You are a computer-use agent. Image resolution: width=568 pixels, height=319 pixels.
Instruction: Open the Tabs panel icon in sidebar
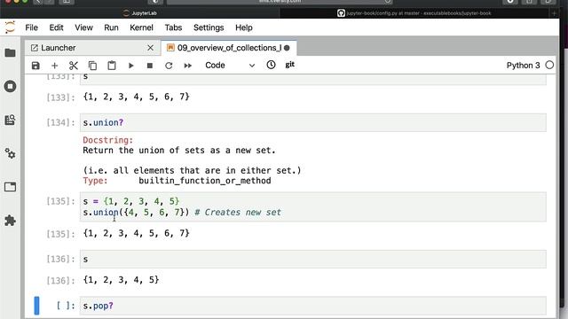pos(10,187)
